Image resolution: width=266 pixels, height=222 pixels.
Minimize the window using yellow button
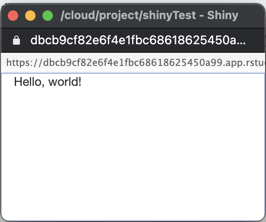[x=30, y=16]
